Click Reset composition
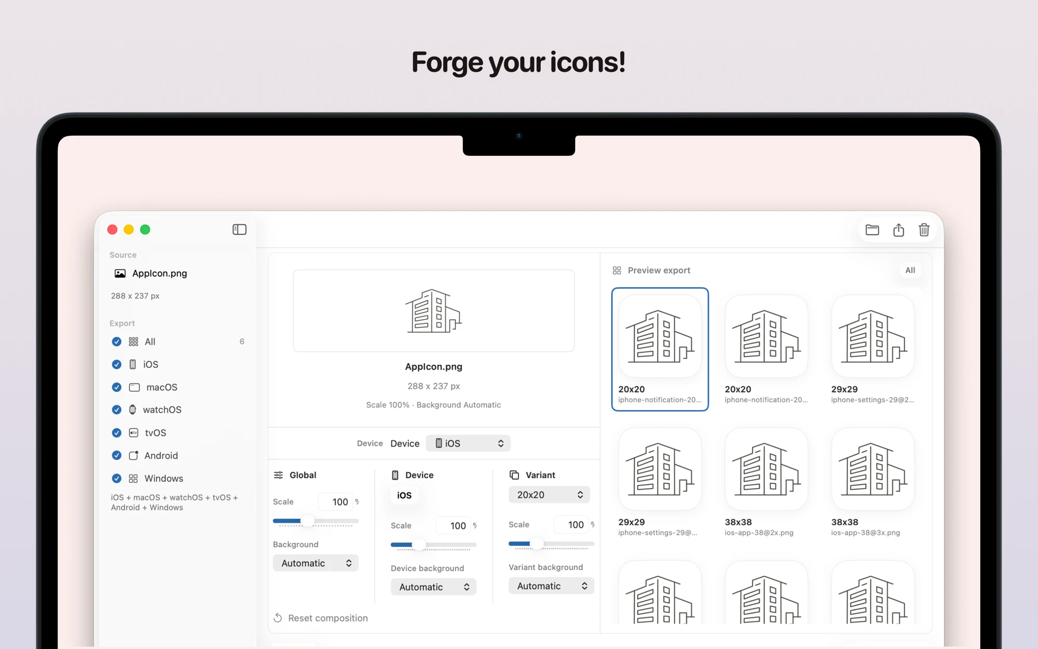Image resolution: width=1038 pixels, height=649 pixels. [321, 618]
